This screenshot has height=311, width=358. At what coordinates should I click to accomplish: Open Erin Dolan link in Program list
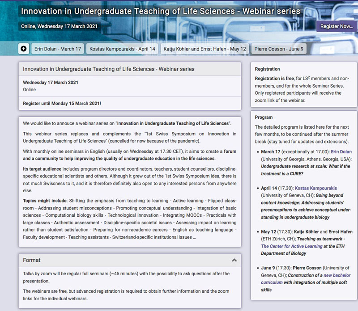pyautogui.click(x=341, y=151)
